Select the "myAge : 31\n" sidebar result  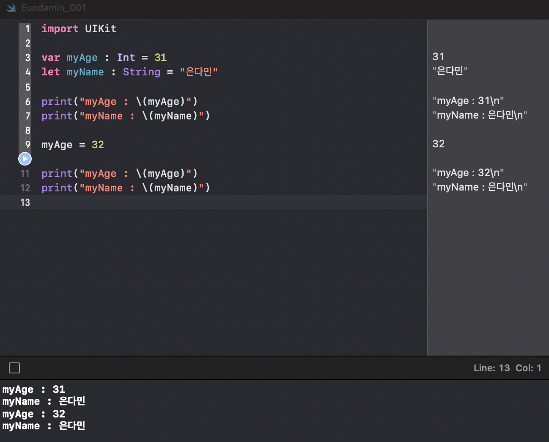[468, 101]
